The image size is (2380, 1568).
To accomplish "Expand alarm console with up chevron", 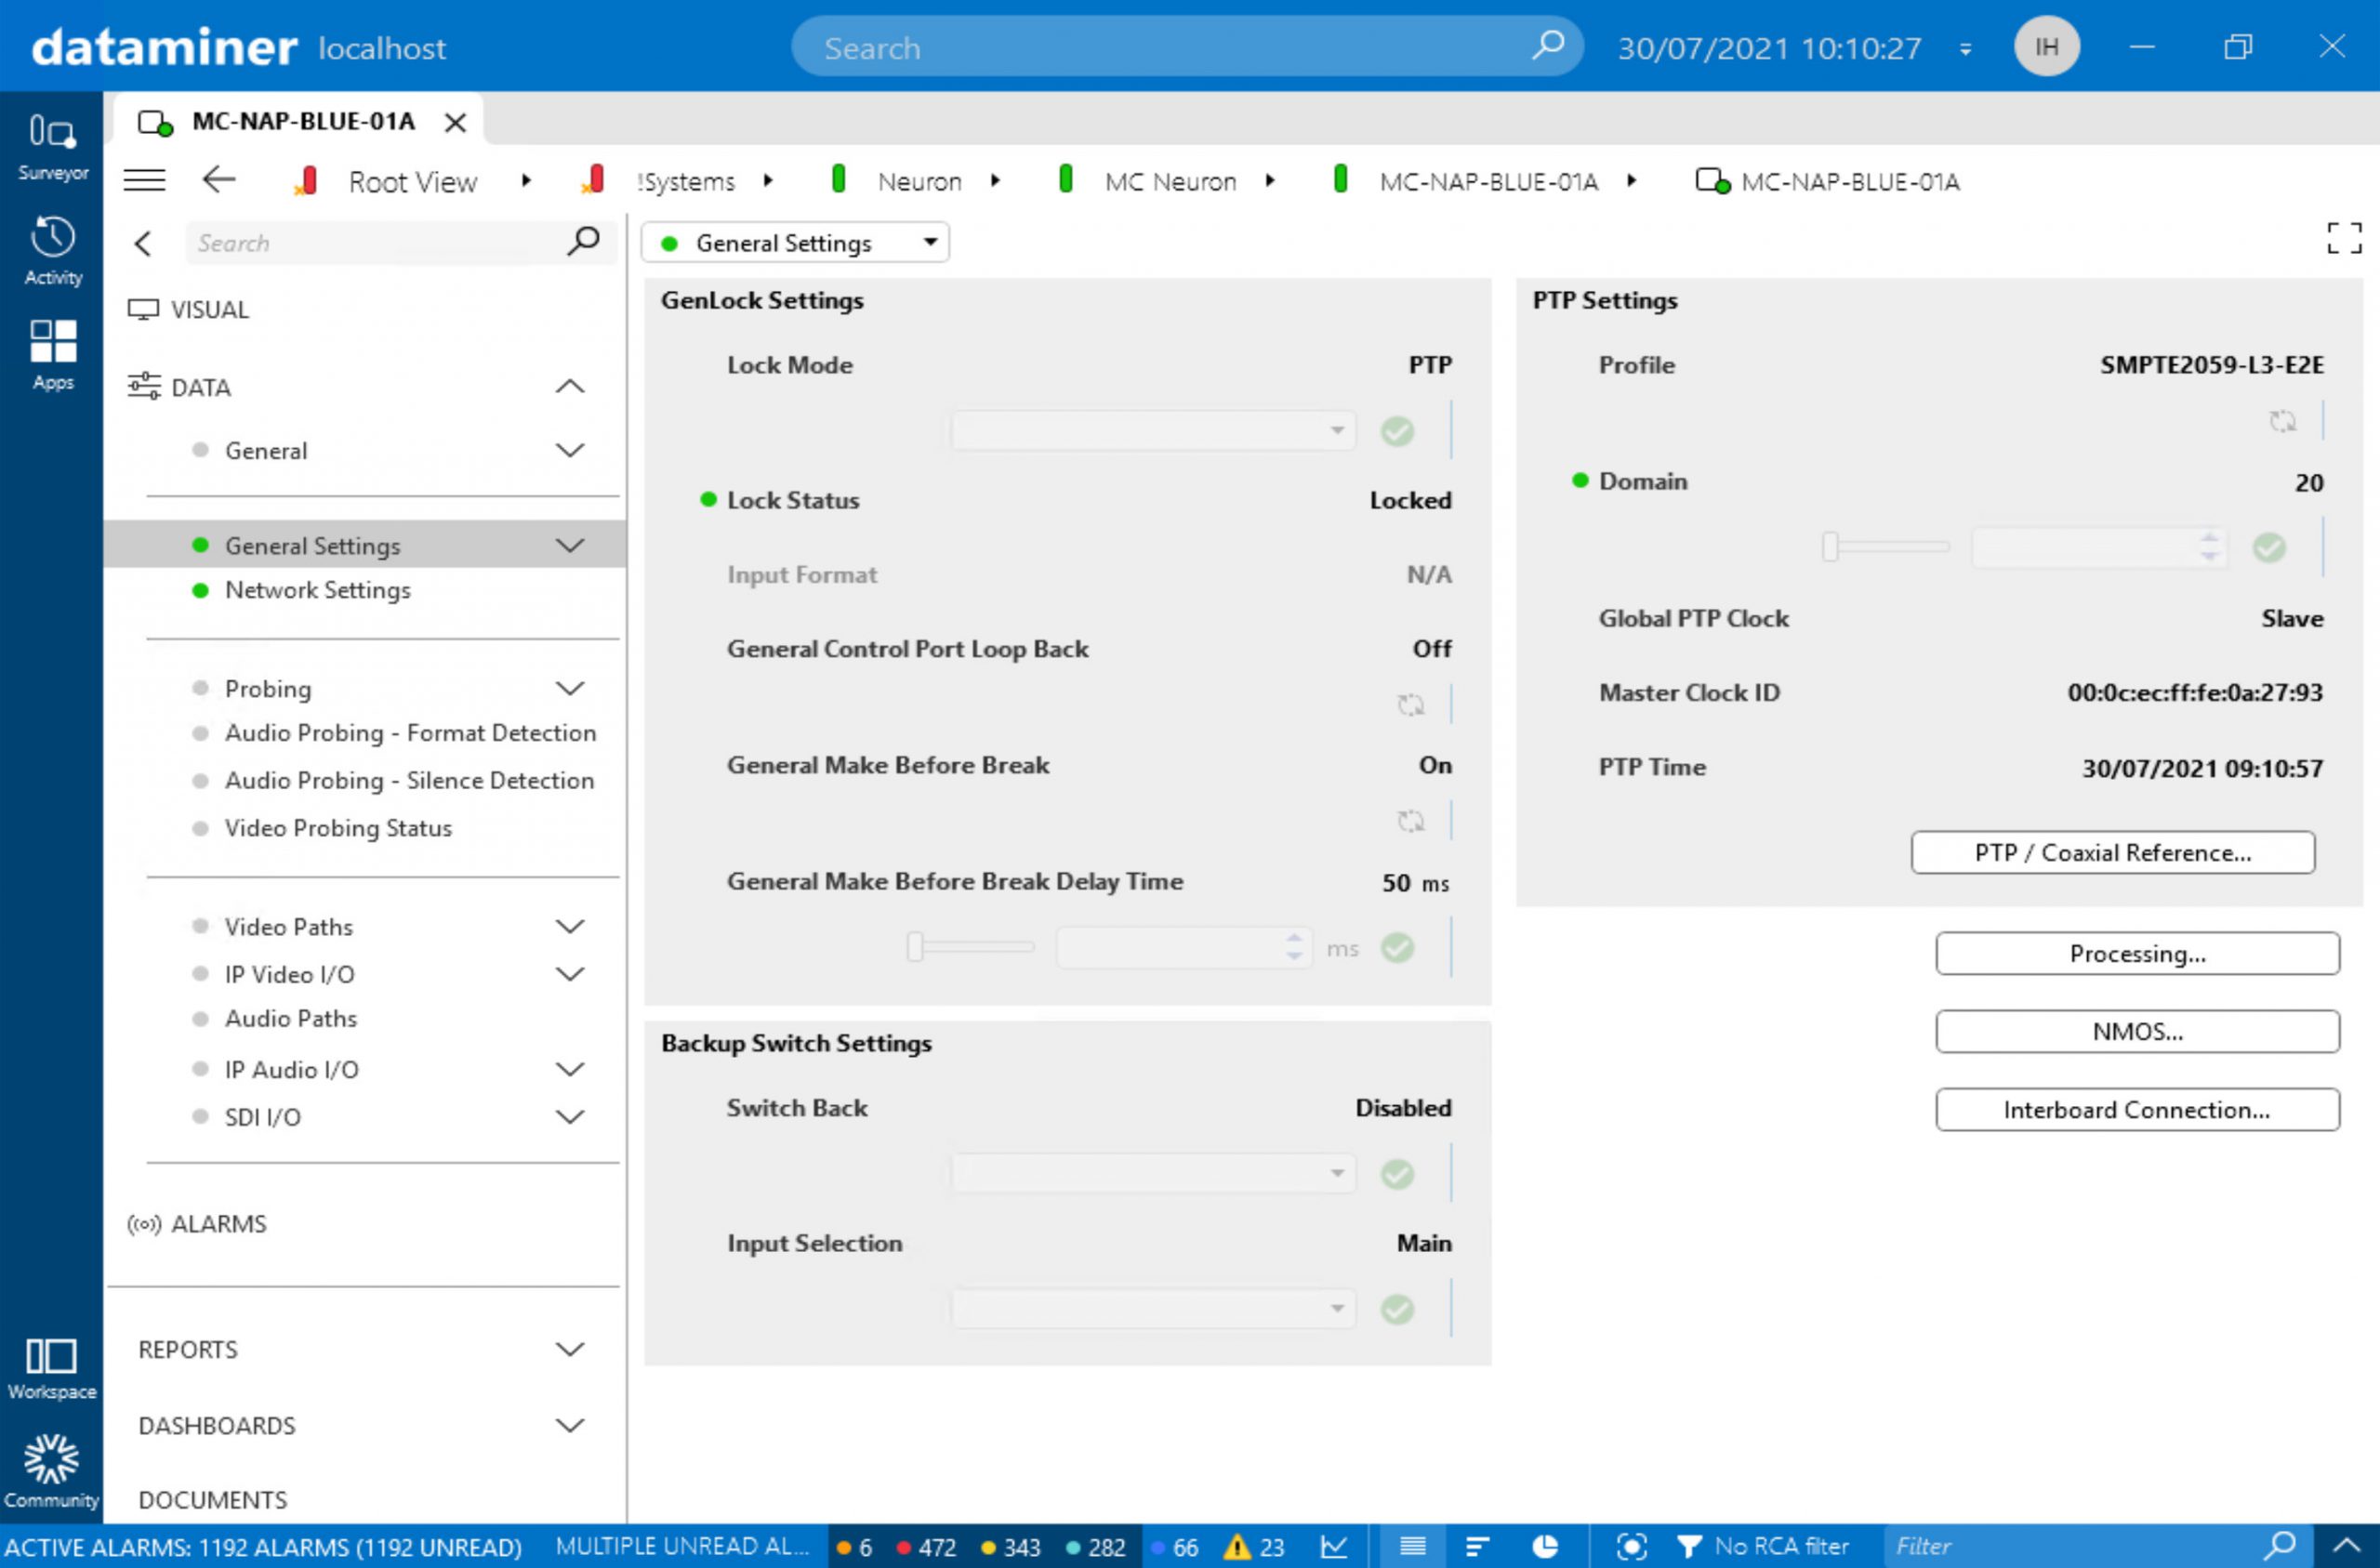I will (2346, 1546).
